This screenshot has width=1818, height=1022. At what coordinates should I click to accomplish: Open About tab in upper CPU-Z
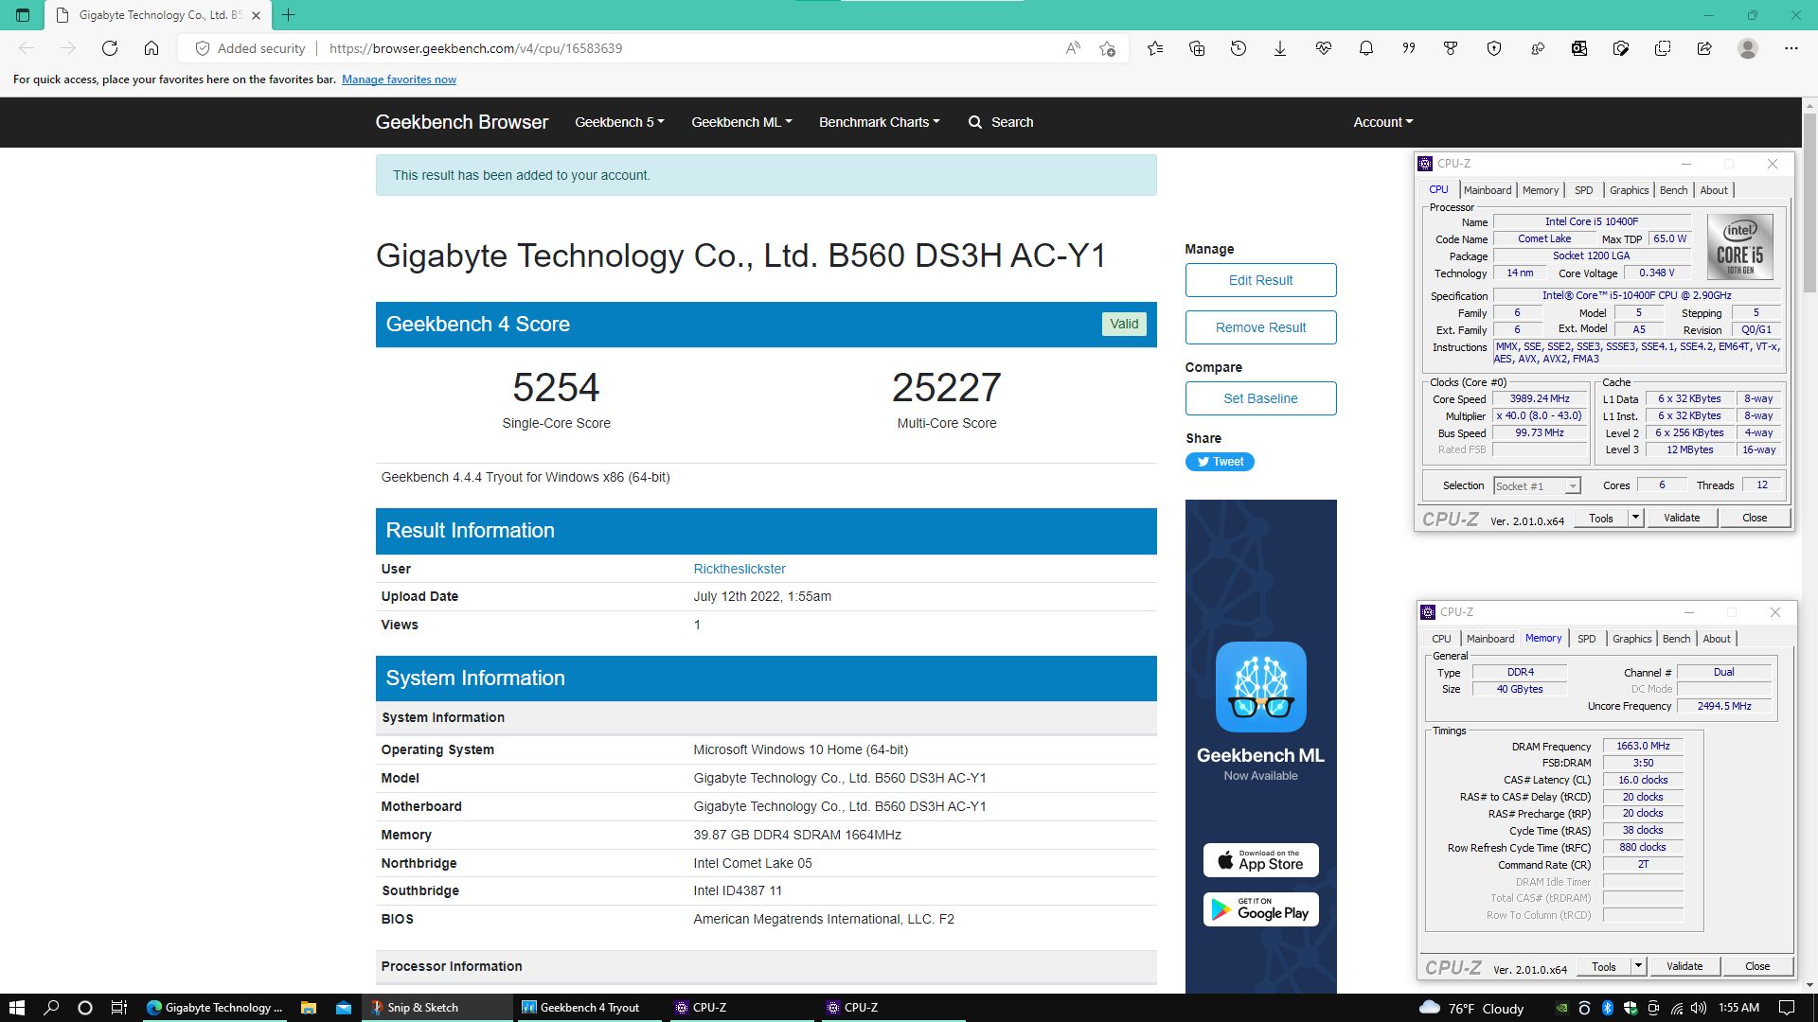tap(1714, 190)
